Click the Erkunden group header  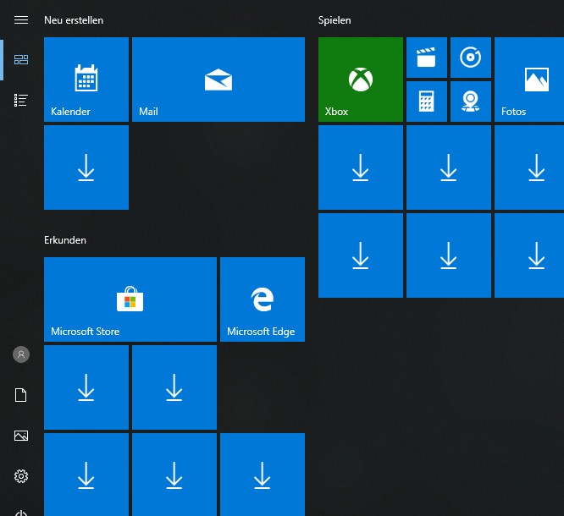click(65, 240)
